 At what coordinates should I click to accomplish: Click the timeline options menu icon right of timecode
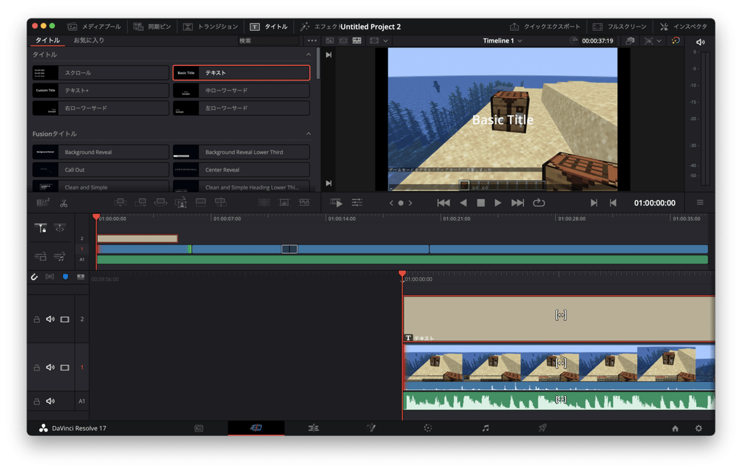[x=700, y=202]
